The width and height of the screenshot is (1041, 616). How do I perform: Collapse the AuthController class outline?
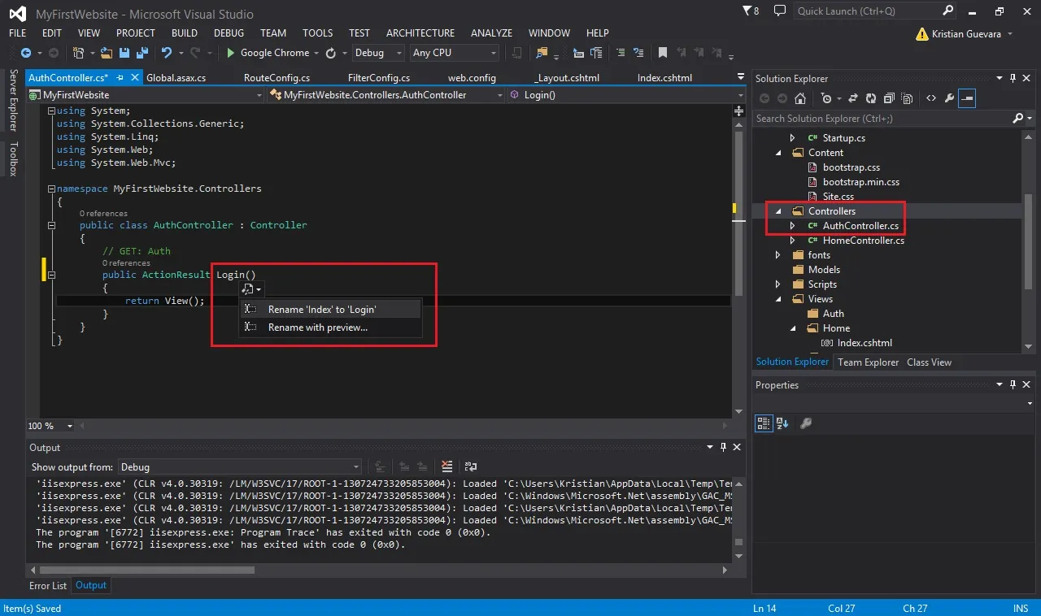pyautogui.click(x=52, y=226)
